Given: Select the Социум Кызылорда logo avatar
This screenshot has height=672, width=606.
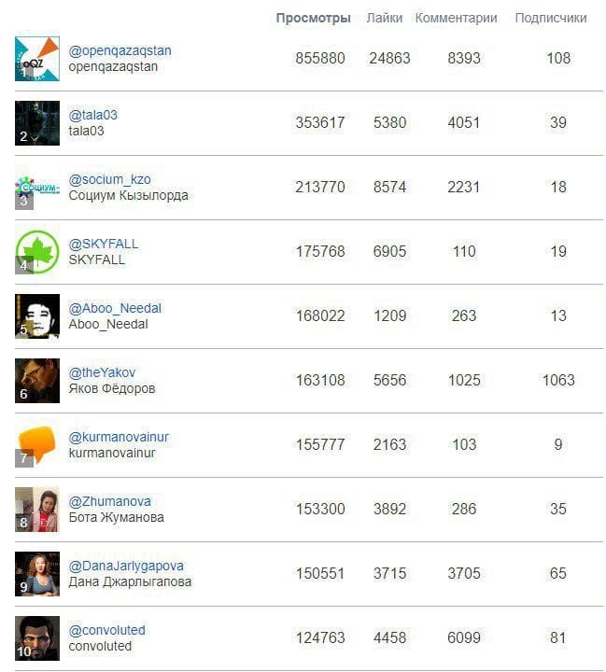Looking at the screenshot, I should point(37,188).
